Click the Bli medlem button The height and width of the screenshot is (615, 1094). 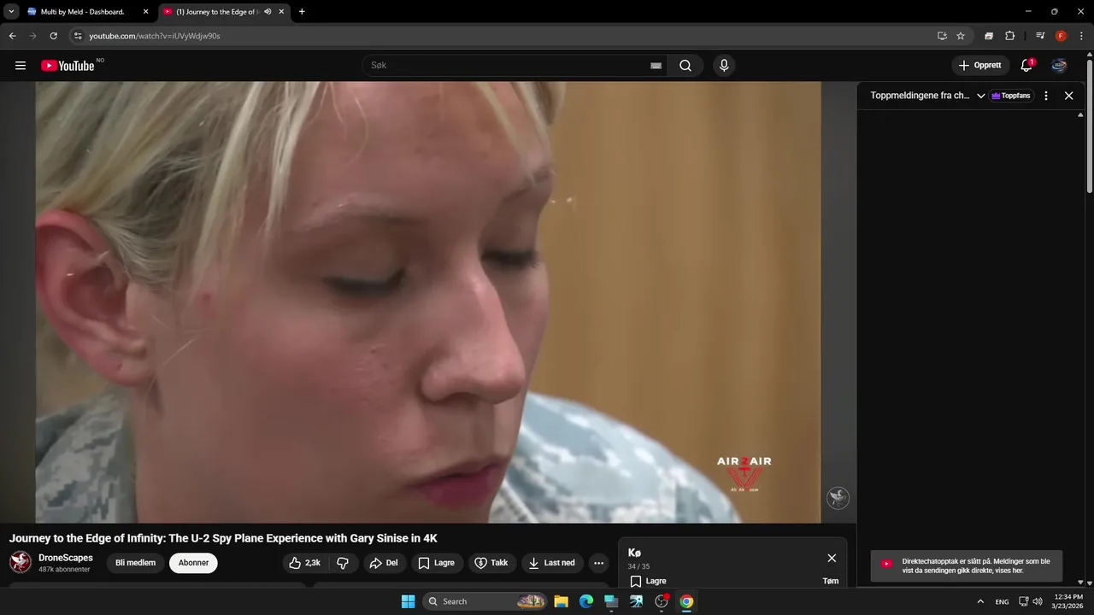click(135, 563)
